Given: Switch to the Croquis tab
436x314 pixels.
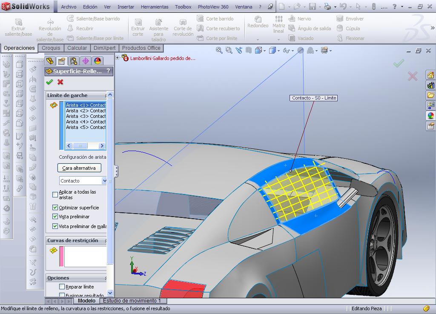Looking at the screenshot, I should [x=51, y=48].
